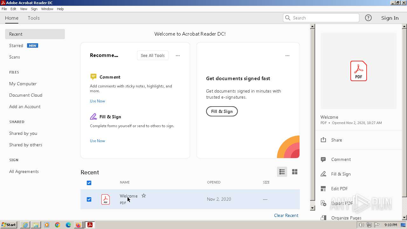
Task: Open Shared by others
Action: (x=26, y=145)
